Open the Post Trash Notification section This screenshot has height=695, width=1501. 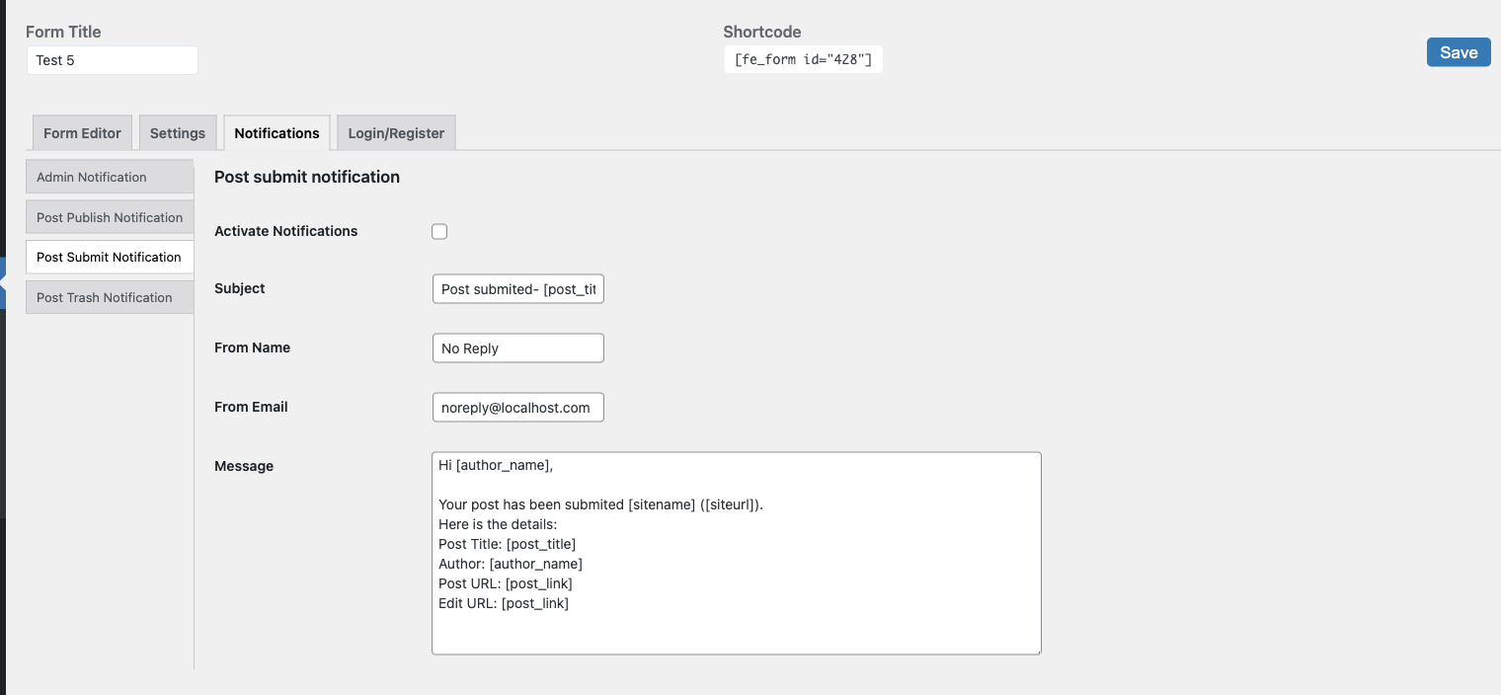tap(110, 297)
